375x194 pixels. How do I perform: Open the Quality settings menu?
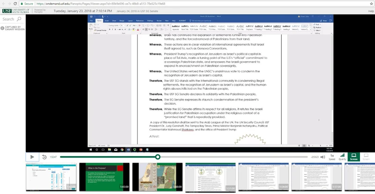(x=343, y=157)
